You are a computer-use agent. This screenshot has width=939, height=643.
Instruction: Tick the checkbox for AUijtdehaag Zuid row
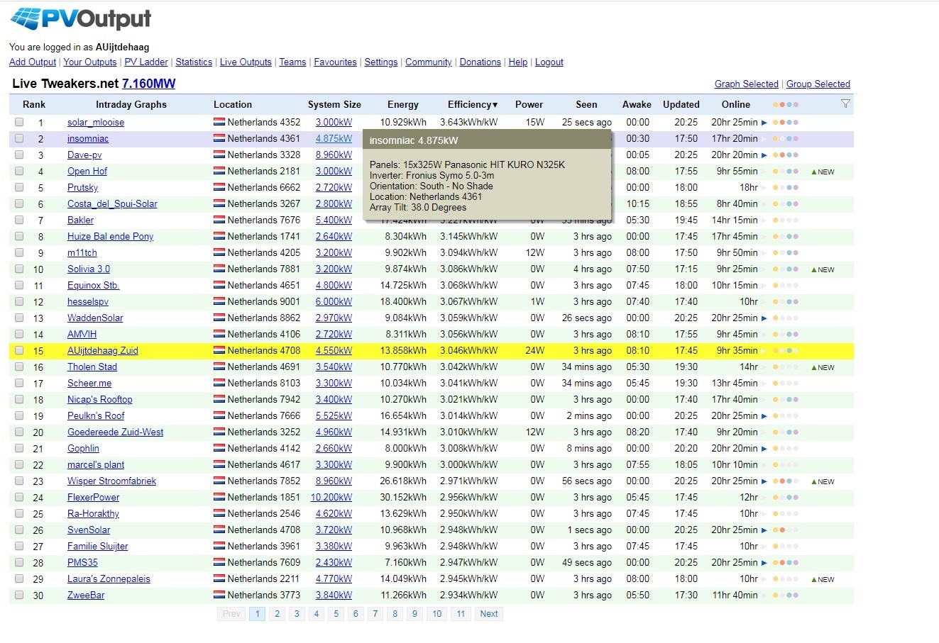(x=19, y=350)
